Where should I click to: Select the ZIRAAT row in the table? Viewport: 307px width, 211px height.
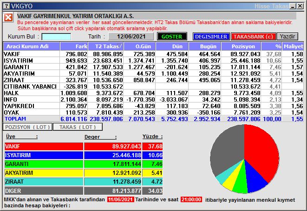(x=153, y=80)
